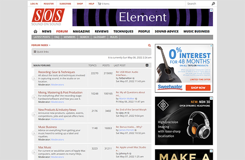This screenshot has width=245, height=160.
Task: Click the Music Business forum status icon
Action: click(34, 133)
